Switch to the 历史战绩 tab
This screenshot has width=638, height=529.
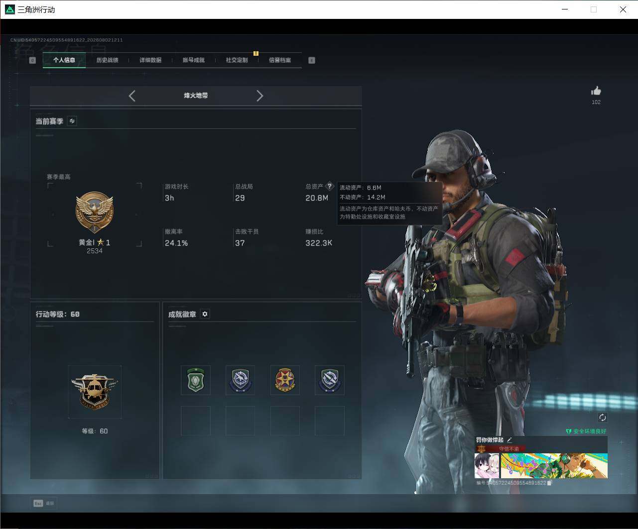click(x=107, y=60)
